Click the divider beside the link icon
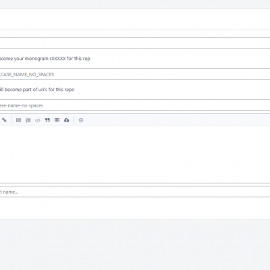The width and height of the screenshot is (270, 270). click(11, 120)
